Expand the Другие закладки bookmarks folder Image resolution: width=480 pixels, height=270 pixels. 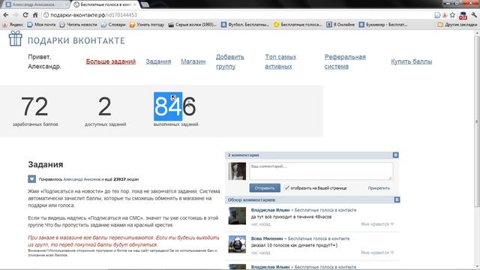pos(457,25)
